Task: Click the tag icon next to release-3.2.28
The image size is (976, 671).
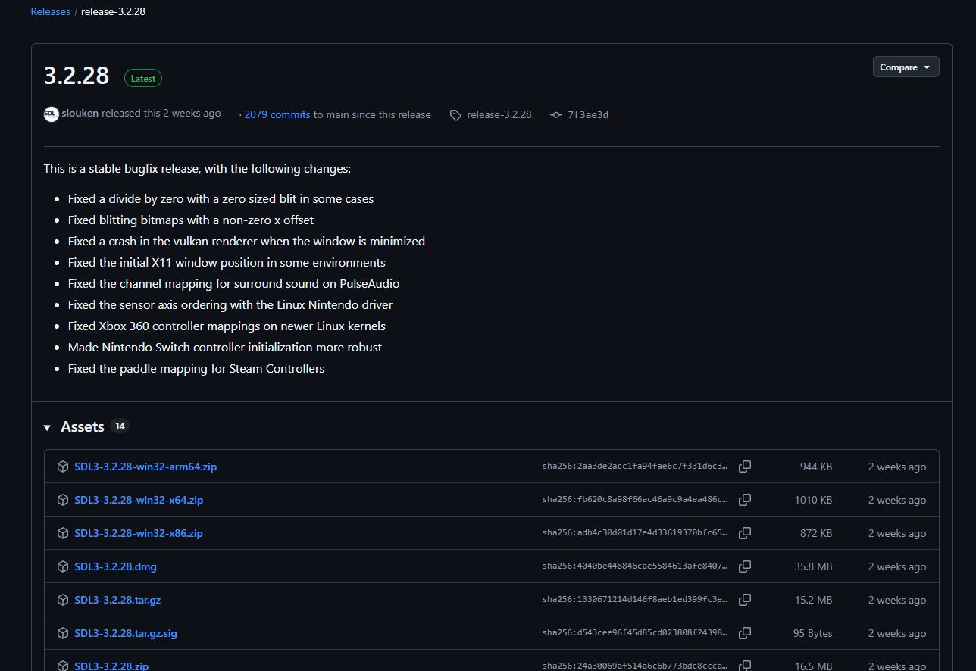Action: point(455,115)
